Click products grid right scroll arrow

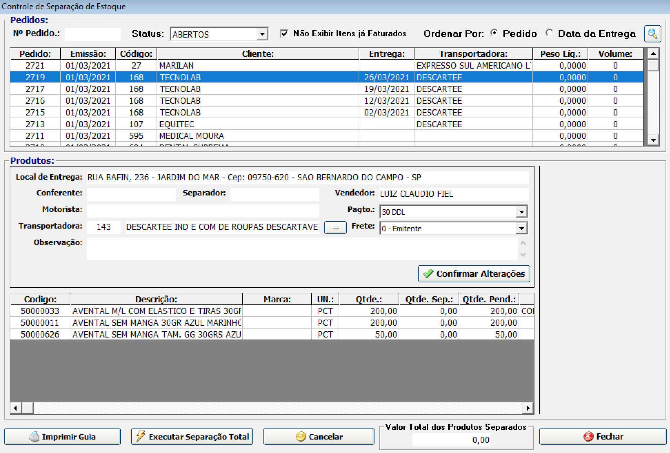[x=528, y=408]
